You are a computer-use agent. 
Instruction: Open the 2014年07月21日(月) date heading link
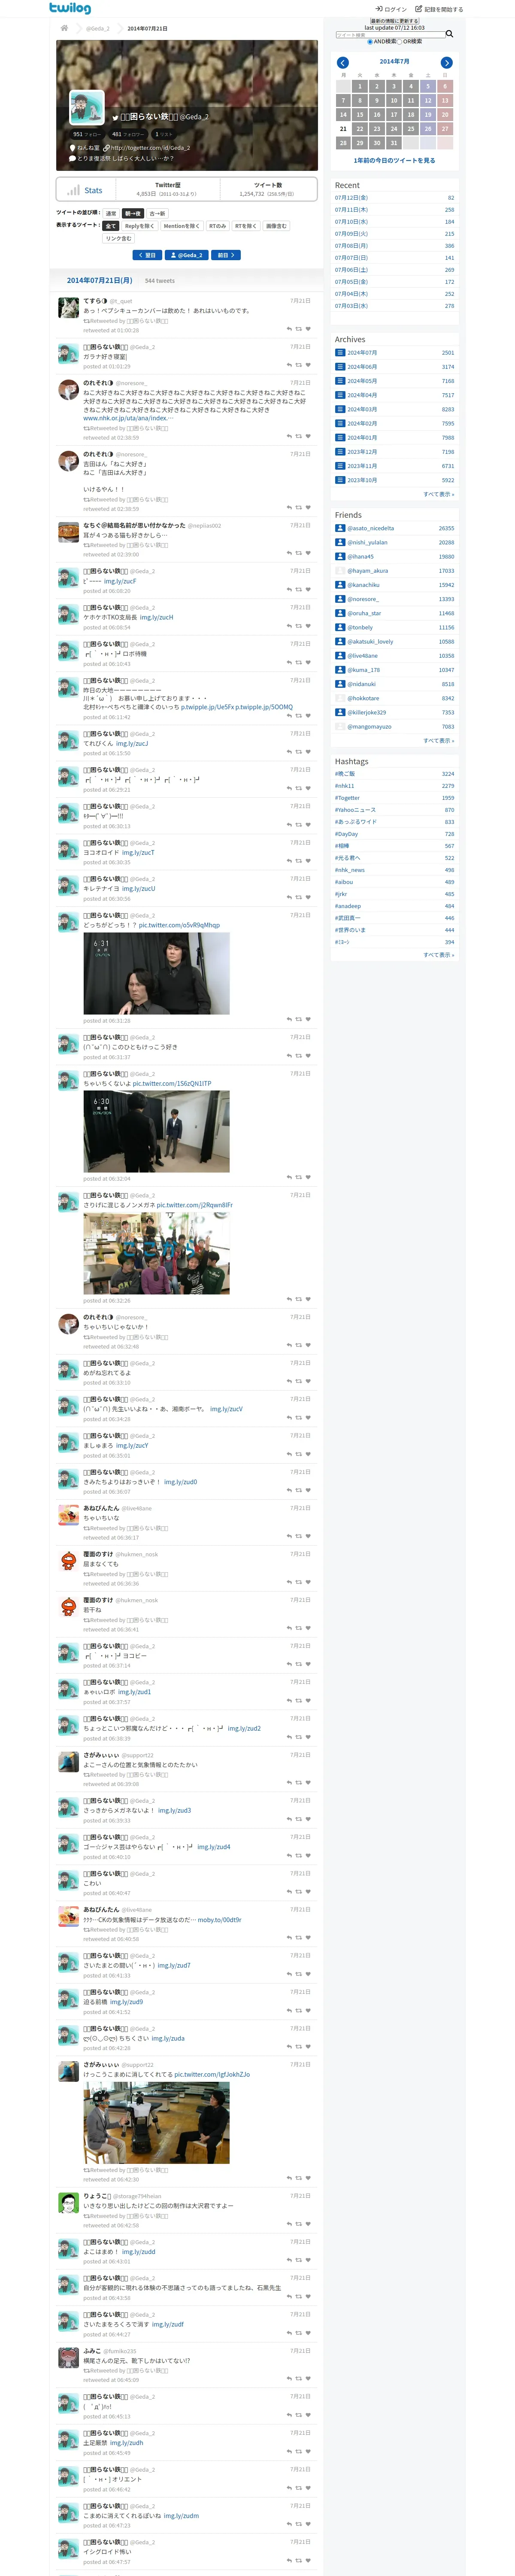click(x=100, y=281)
